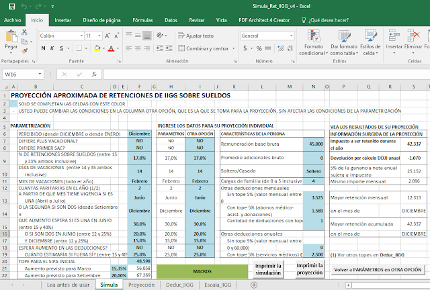Screen dimensions: 430x290
Task: Toggle italic formatting (K)
Action: pyautogui.click(x=52, y=48)
